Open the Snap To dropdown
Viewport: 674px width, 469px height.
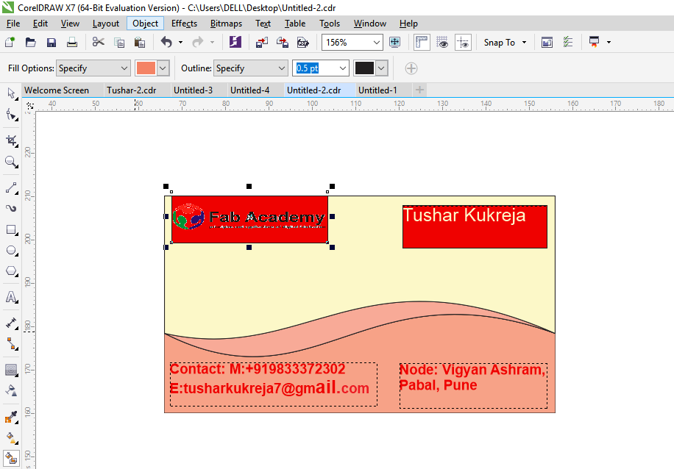tap(505, 42)
